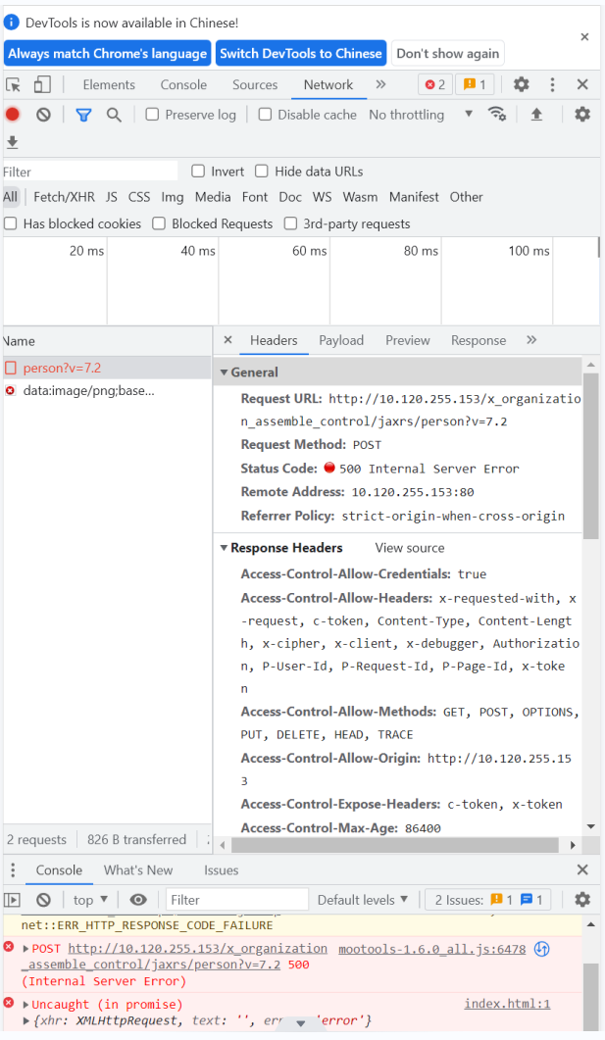Click the horizontal scrollbar in headers pane
Image resolution: width=605 pixels, height=1040 pixels.
coord(395,845)
